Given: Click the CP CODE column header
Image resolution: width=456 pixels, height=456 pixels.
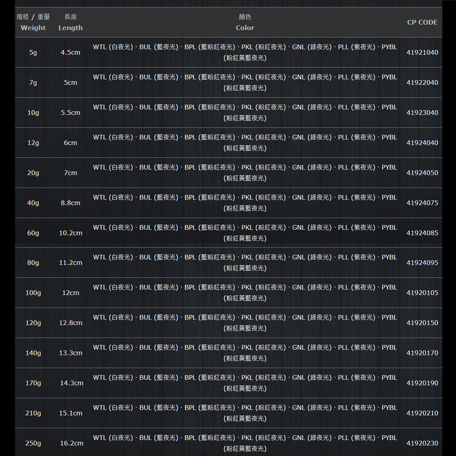Looking at the screenshot, I should [422, 22].
